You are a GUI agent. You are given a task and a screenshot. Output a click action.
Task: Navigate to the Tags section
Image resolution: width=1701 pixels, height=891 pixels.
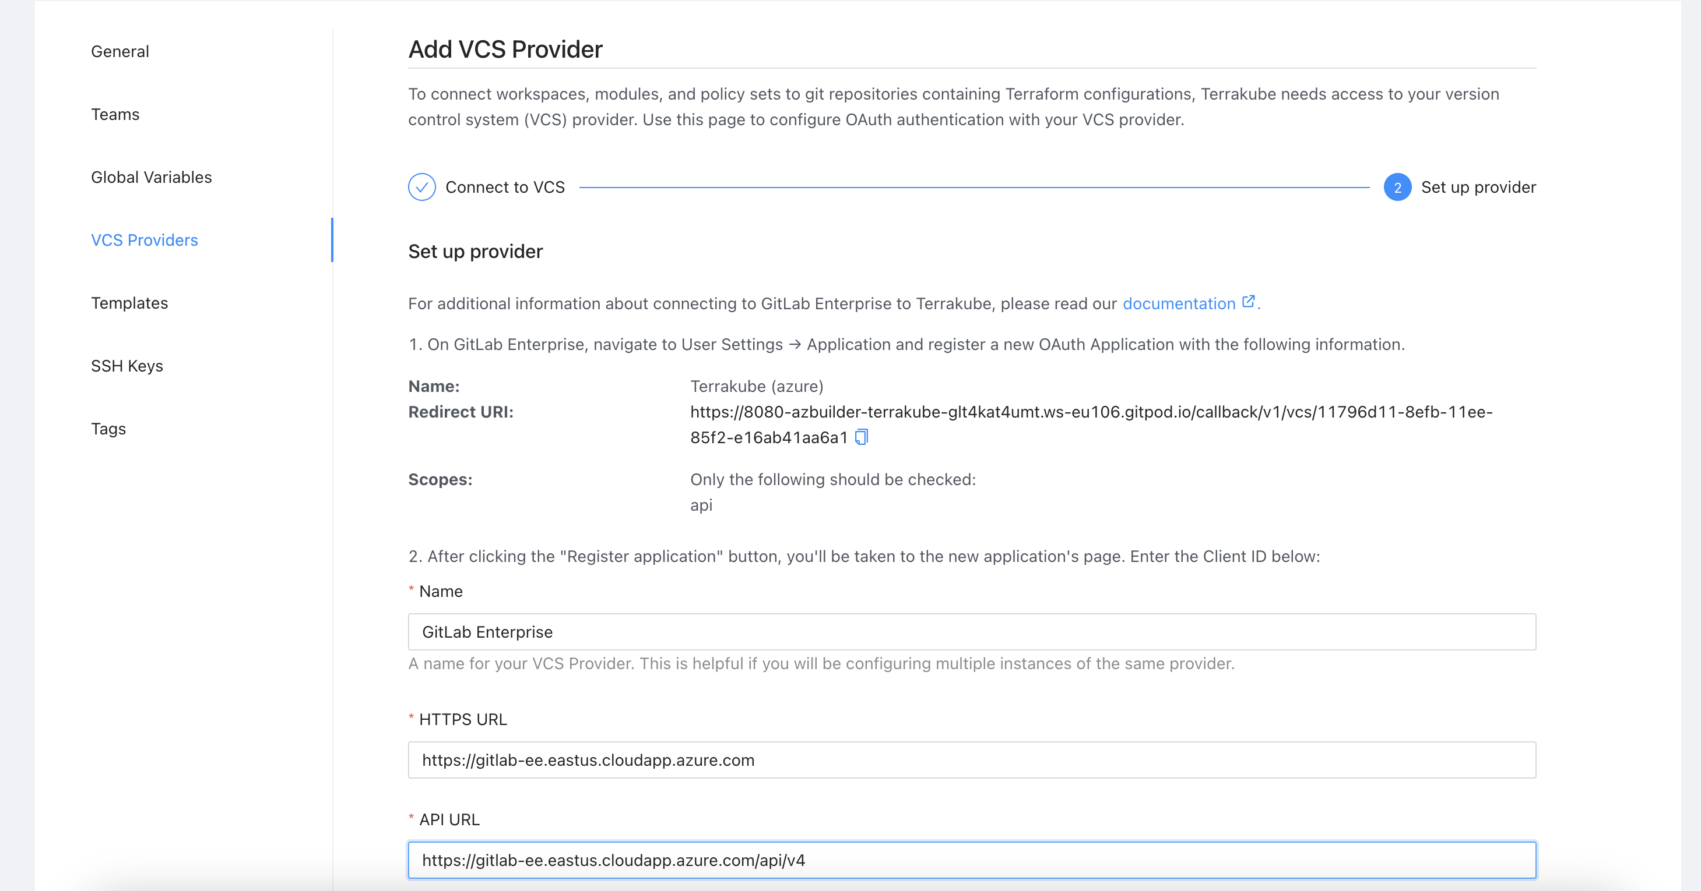point(108,429)
